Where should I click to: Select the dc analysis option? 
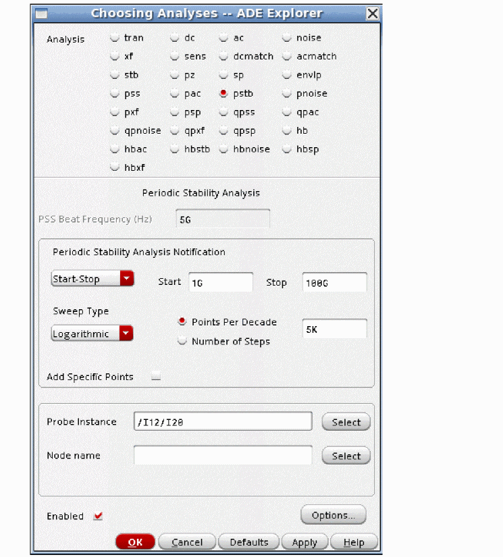(174, 37)
